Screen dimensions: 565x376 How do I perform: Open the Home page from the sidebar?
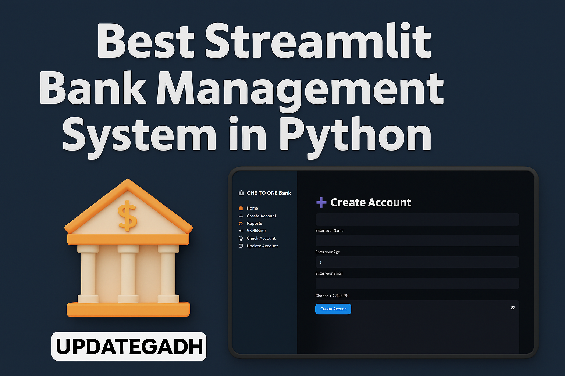tap(252, 208)
